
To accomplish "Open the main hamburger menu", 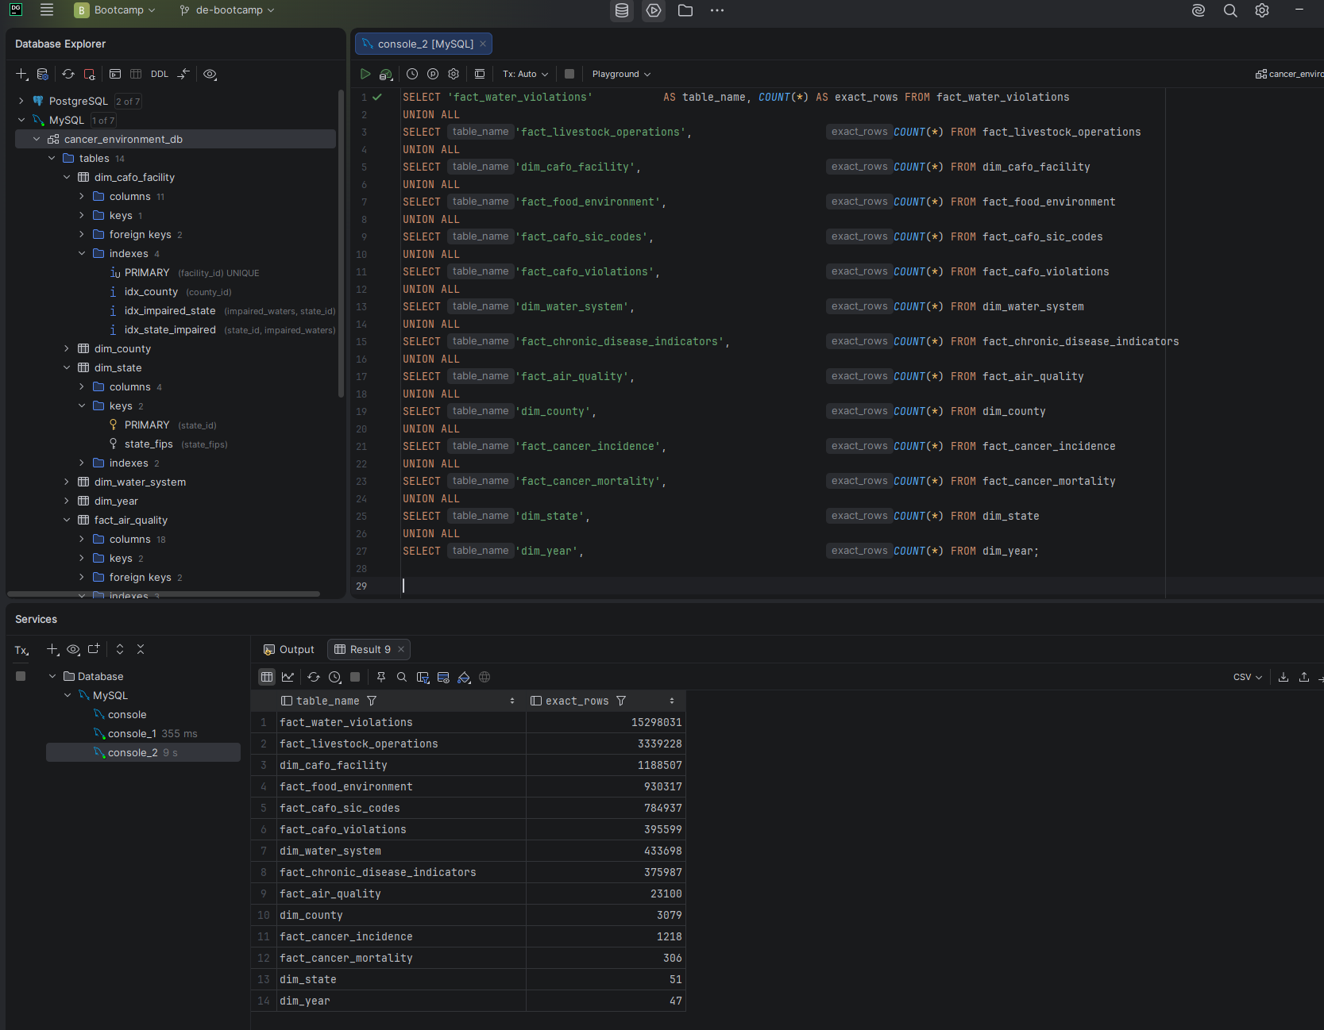I will [47, 10].
